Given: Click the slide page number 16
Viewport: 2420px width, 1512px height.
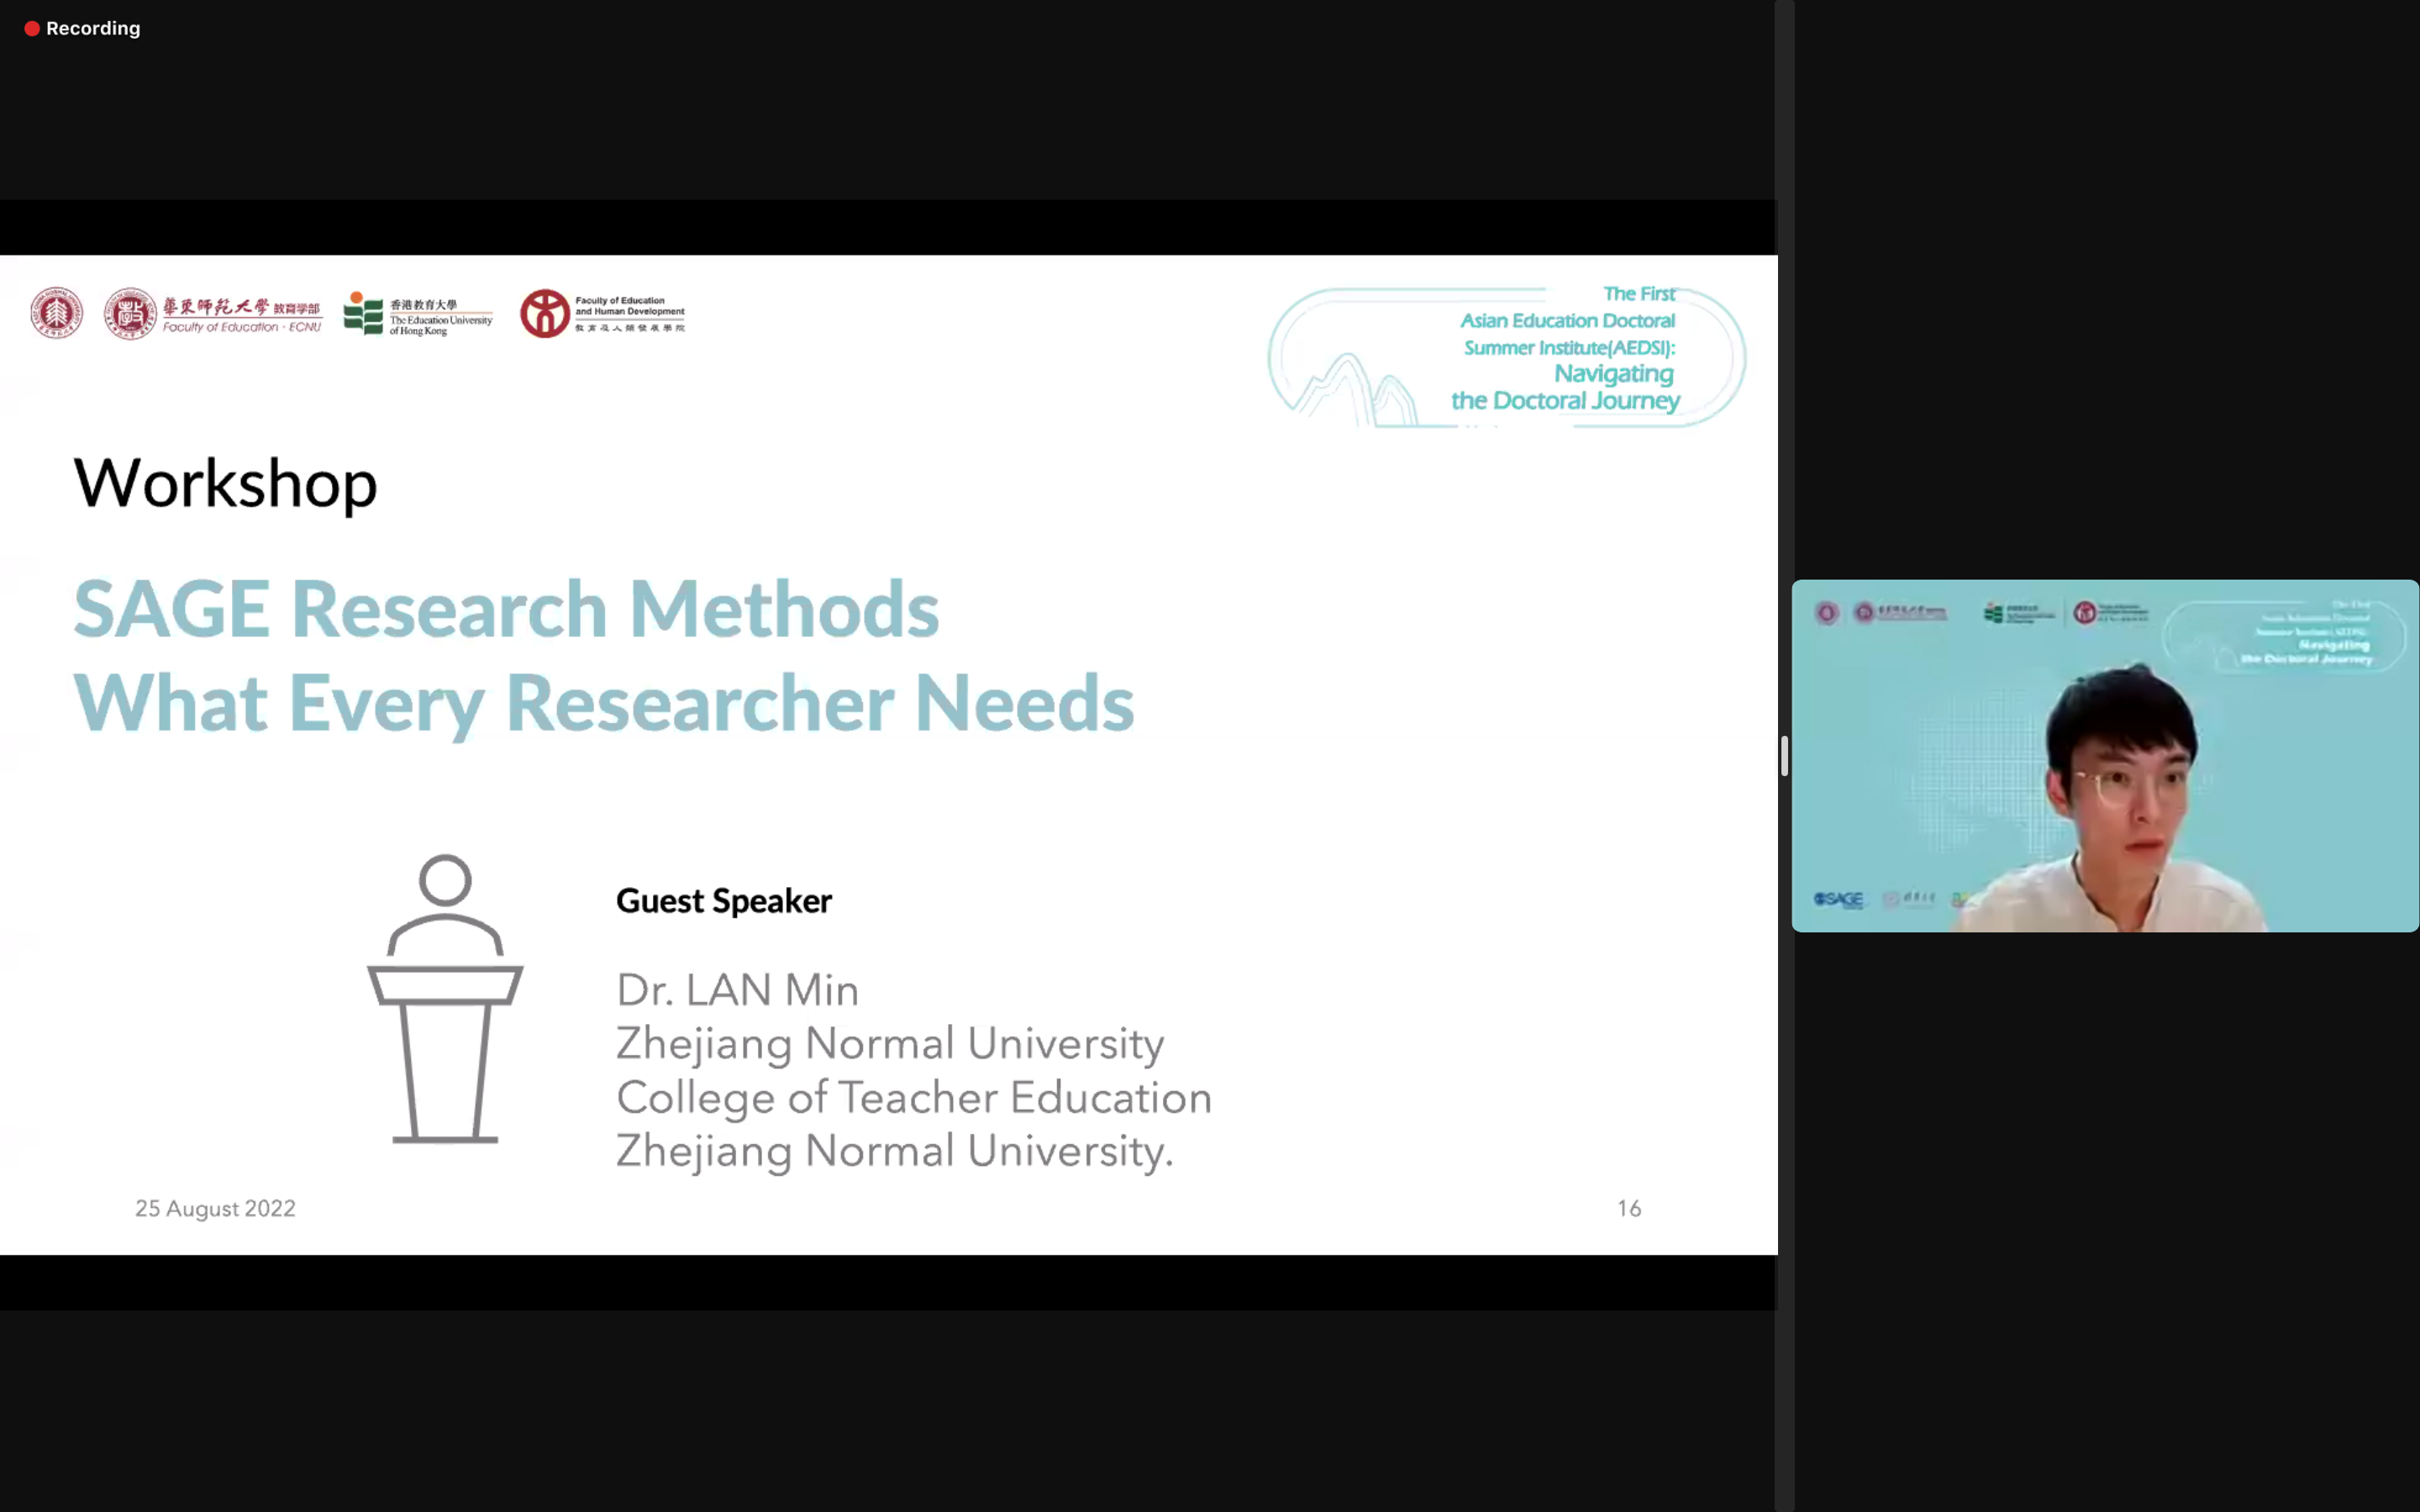Looking at the screenshot, I should (1629, 1208).
